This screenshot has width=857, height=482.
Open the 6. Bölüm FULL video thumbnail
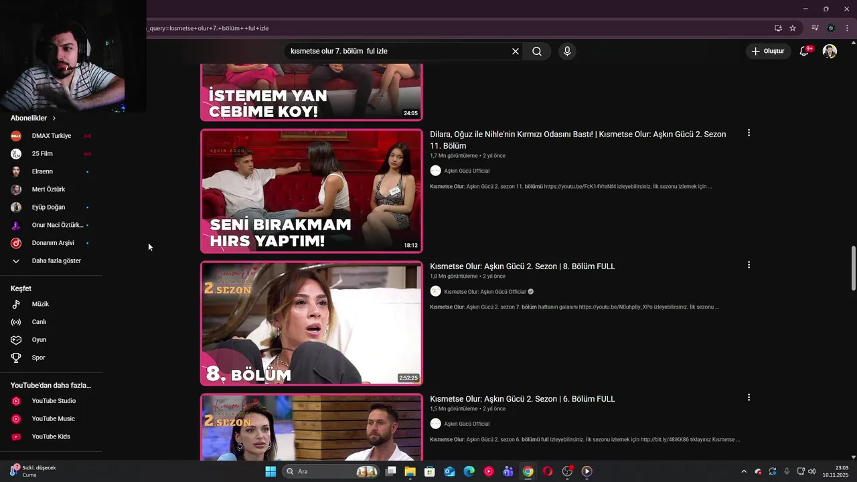tap(311, 427)
